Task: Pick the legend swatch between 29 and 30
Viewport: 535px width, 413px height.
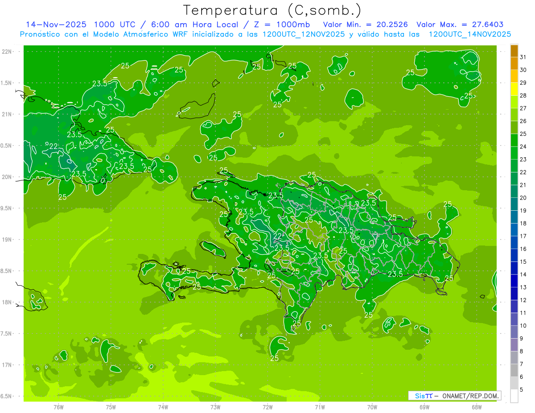Action: 514,76
